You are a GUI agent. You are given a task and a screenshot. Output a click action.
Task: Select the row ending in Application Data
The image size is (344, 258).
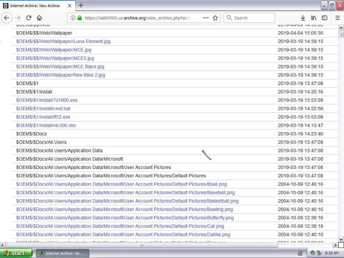[175, 150]
